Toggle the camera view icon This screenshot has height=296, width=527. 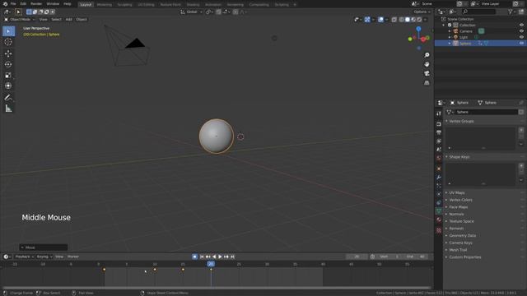pyautogui.click(x=427, y=73)
